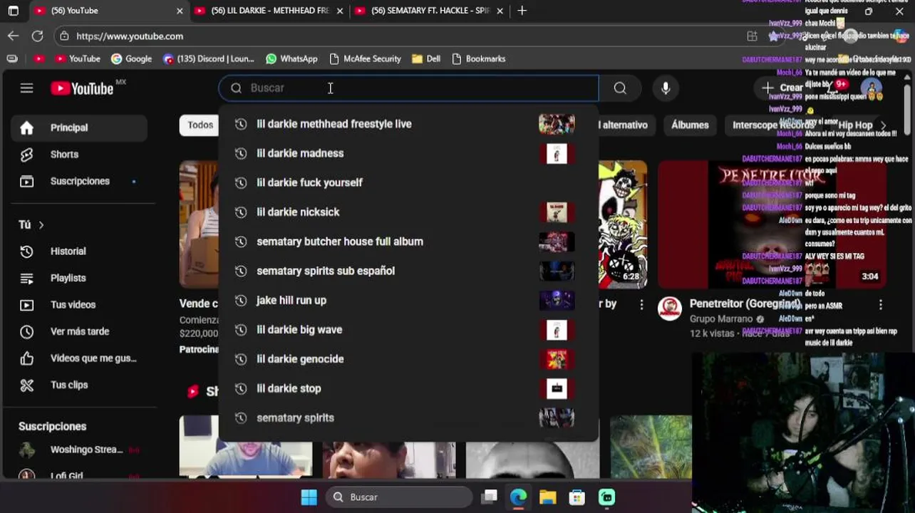The image size is (915, 513).
Task: Show more filter chips with right arrow
Action: click(x=884, y=125)
